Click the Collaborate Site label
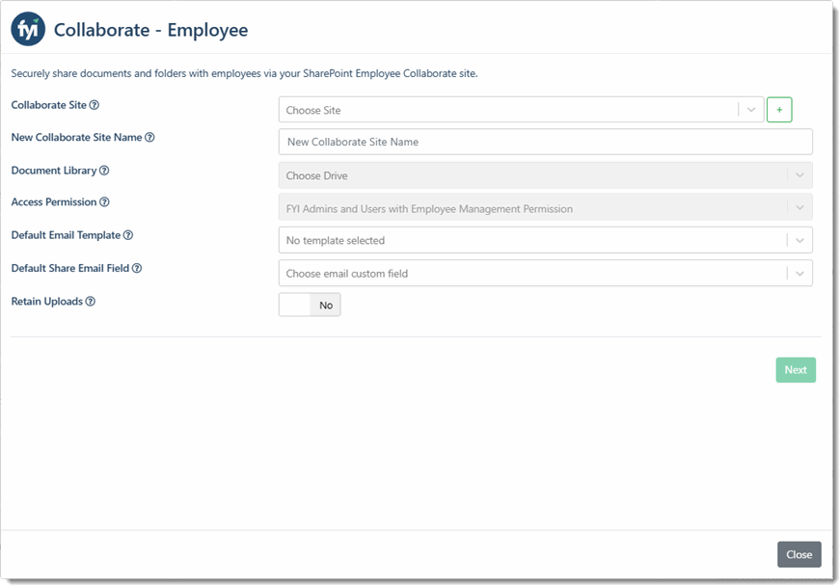The width and height of the screenshot is (840, 586). pos(49,105)
